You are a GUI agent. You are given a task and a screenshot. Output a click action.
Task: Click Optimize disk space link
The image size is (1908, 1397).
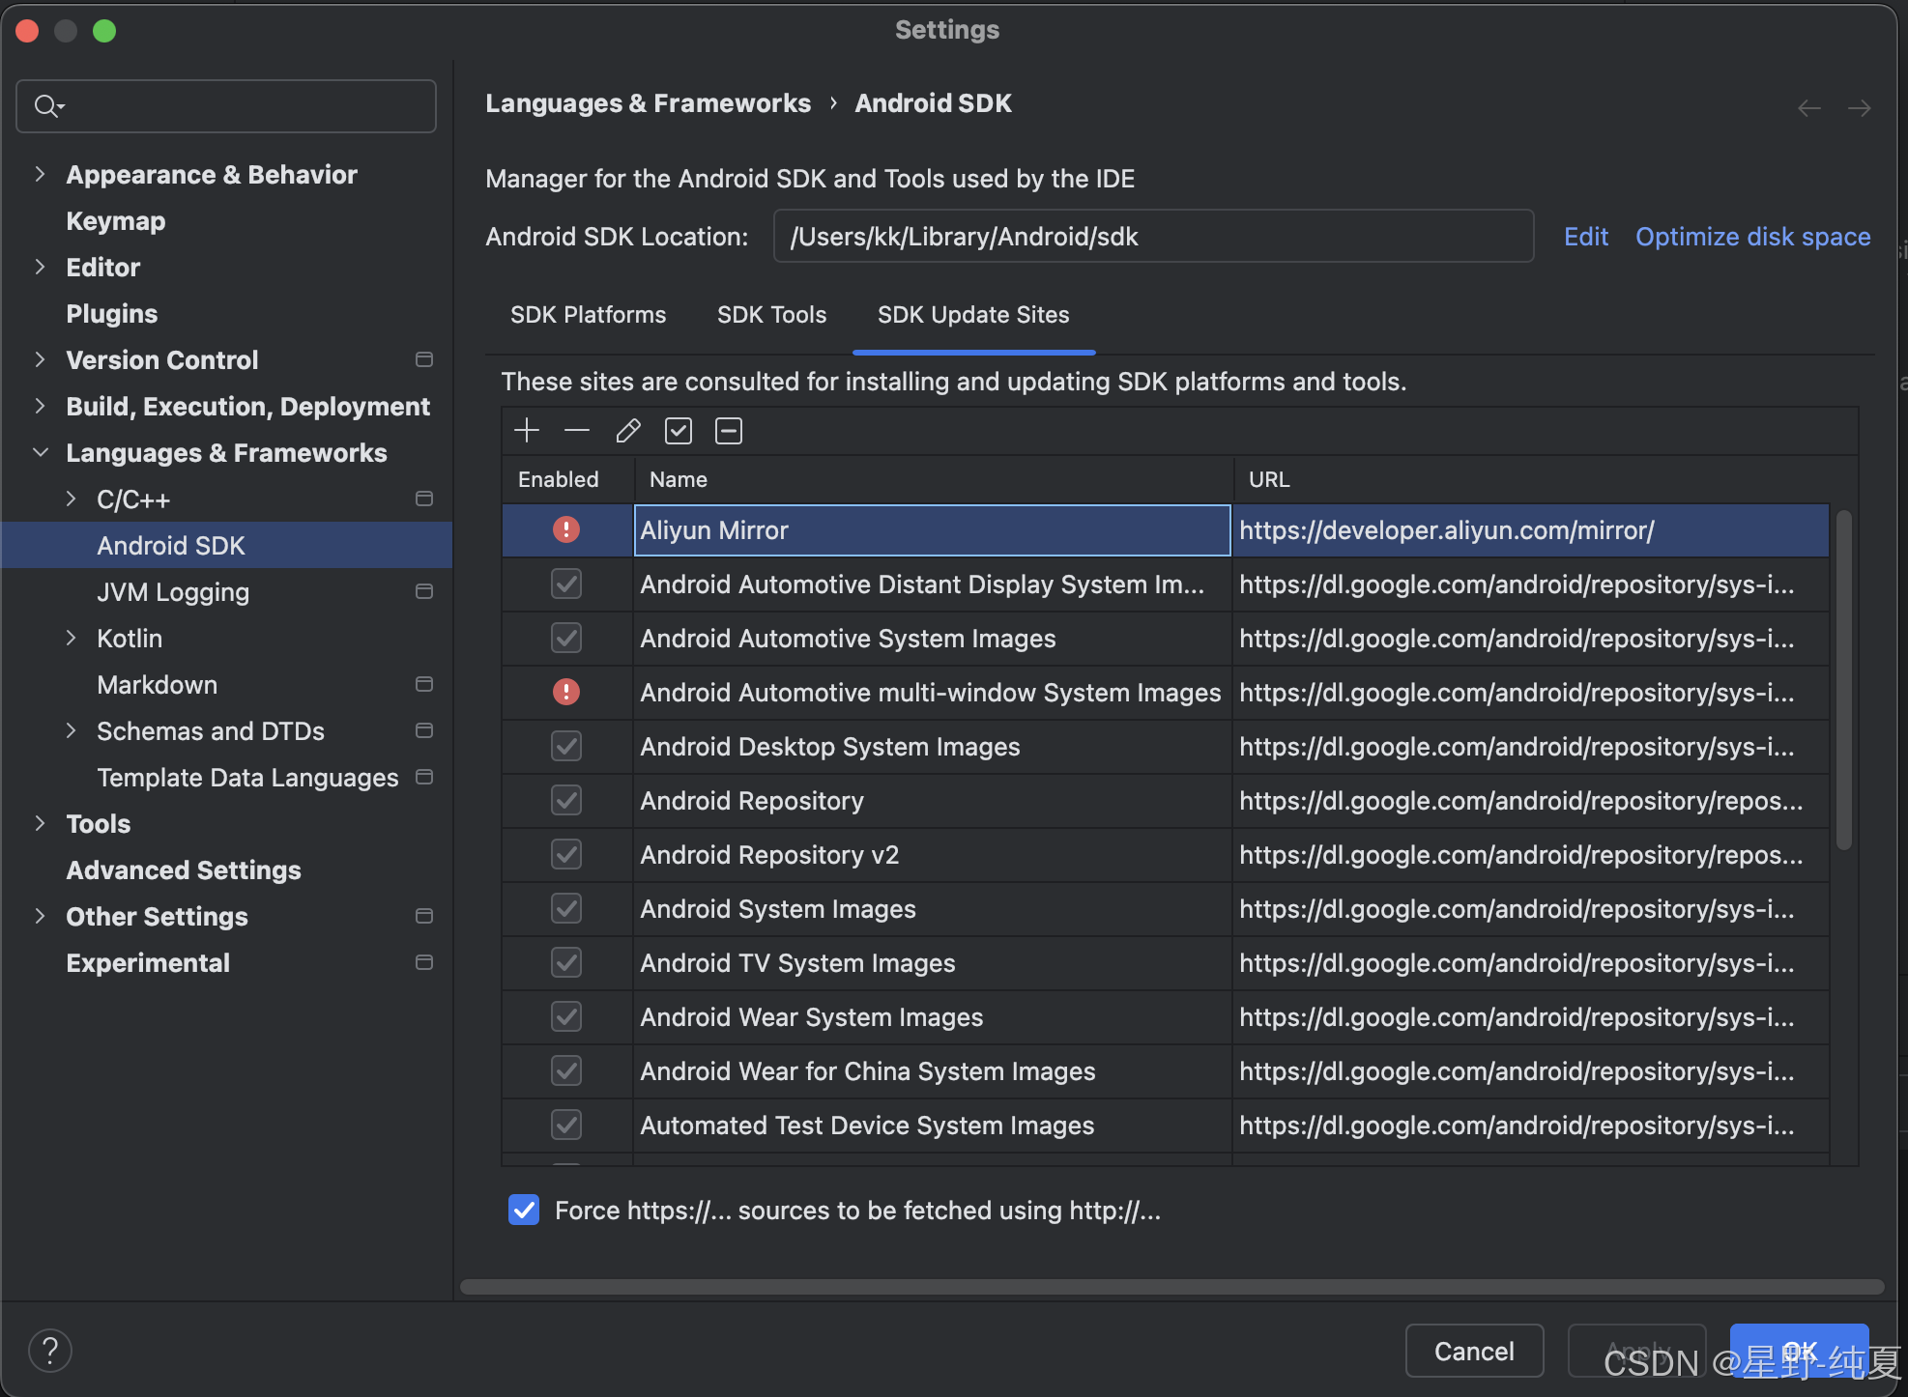pos(1752,237)
